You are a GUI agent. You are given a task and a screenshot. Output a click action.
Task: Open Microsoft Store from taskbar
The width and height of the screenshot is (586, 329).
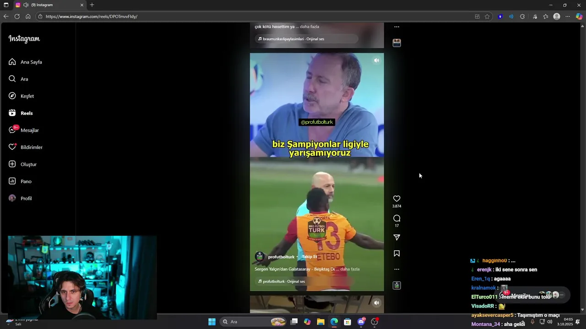click(x=347, y=322)
